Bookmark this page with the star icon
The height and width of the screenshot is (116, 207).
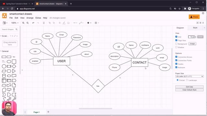tap(180, 9)
